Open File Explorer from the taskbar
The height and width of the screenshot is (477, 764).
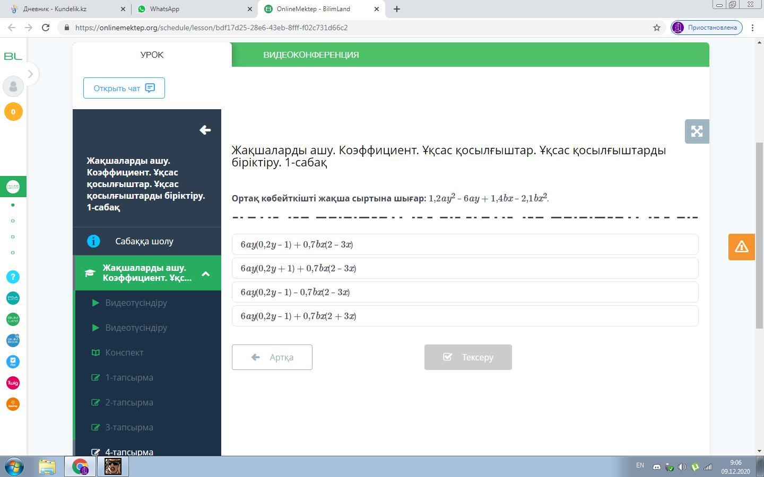(47, 466)
